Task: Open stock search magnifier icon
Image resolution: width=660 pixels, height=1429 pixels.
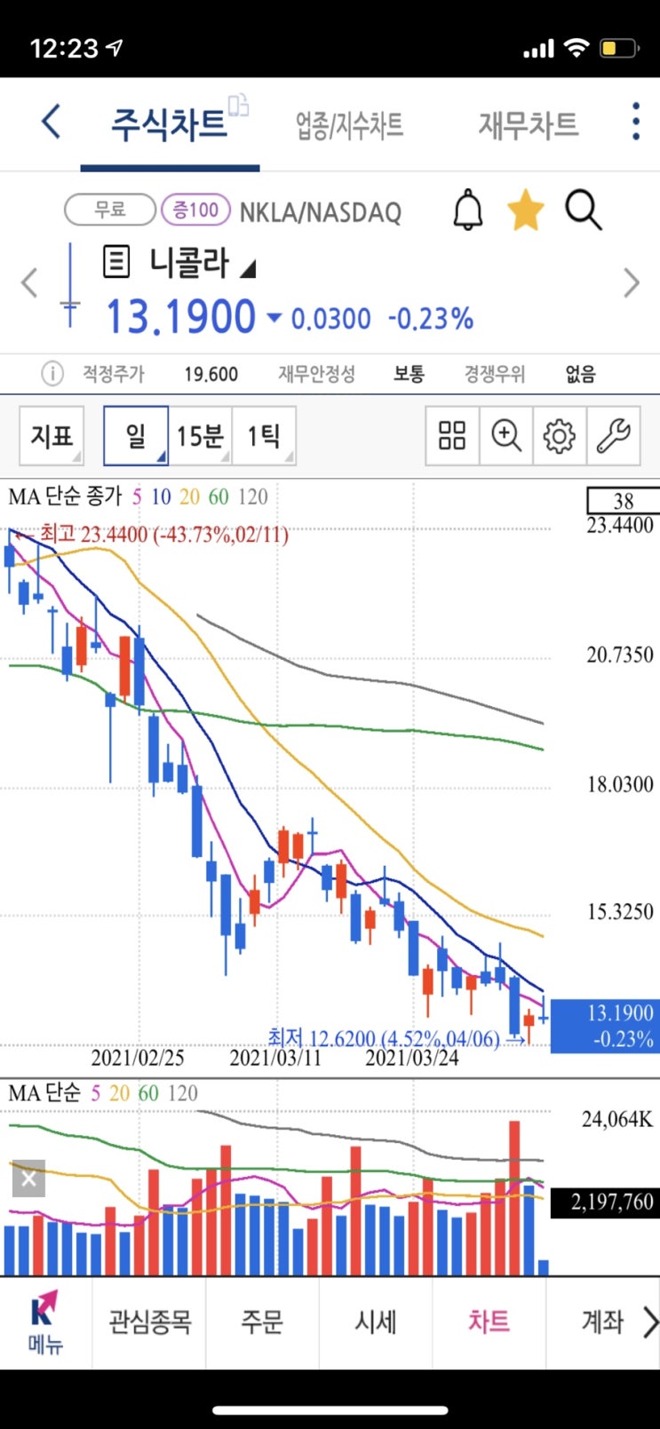Action: [x=584, y=211]
